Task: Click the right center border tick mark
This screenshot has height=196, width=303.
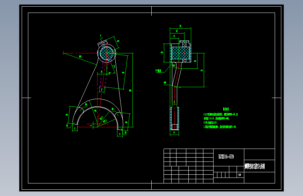Action: [x=276, y=98]
